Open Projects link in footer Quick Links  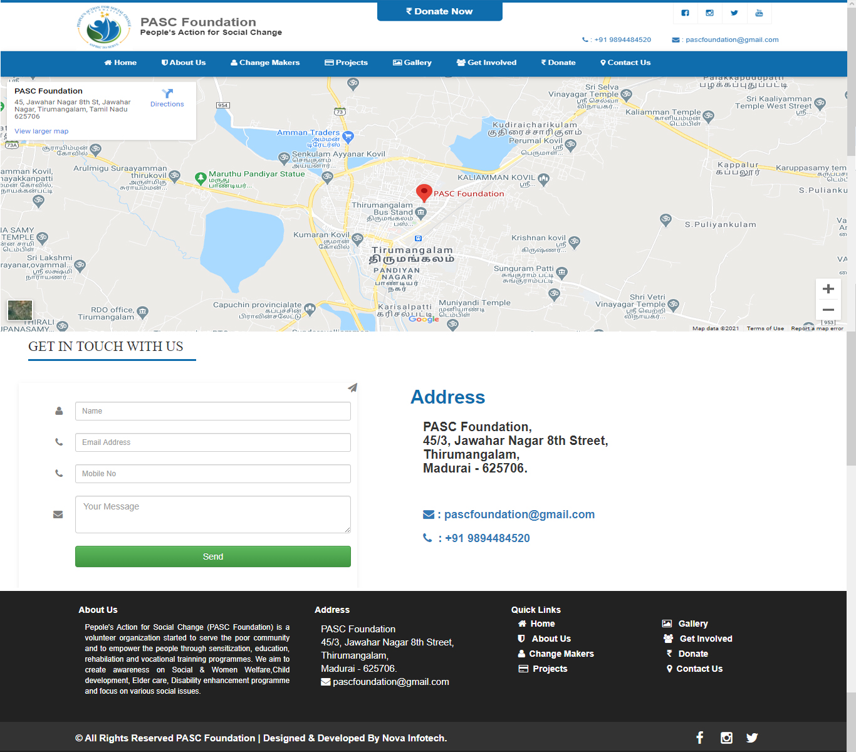click(550, 669)
